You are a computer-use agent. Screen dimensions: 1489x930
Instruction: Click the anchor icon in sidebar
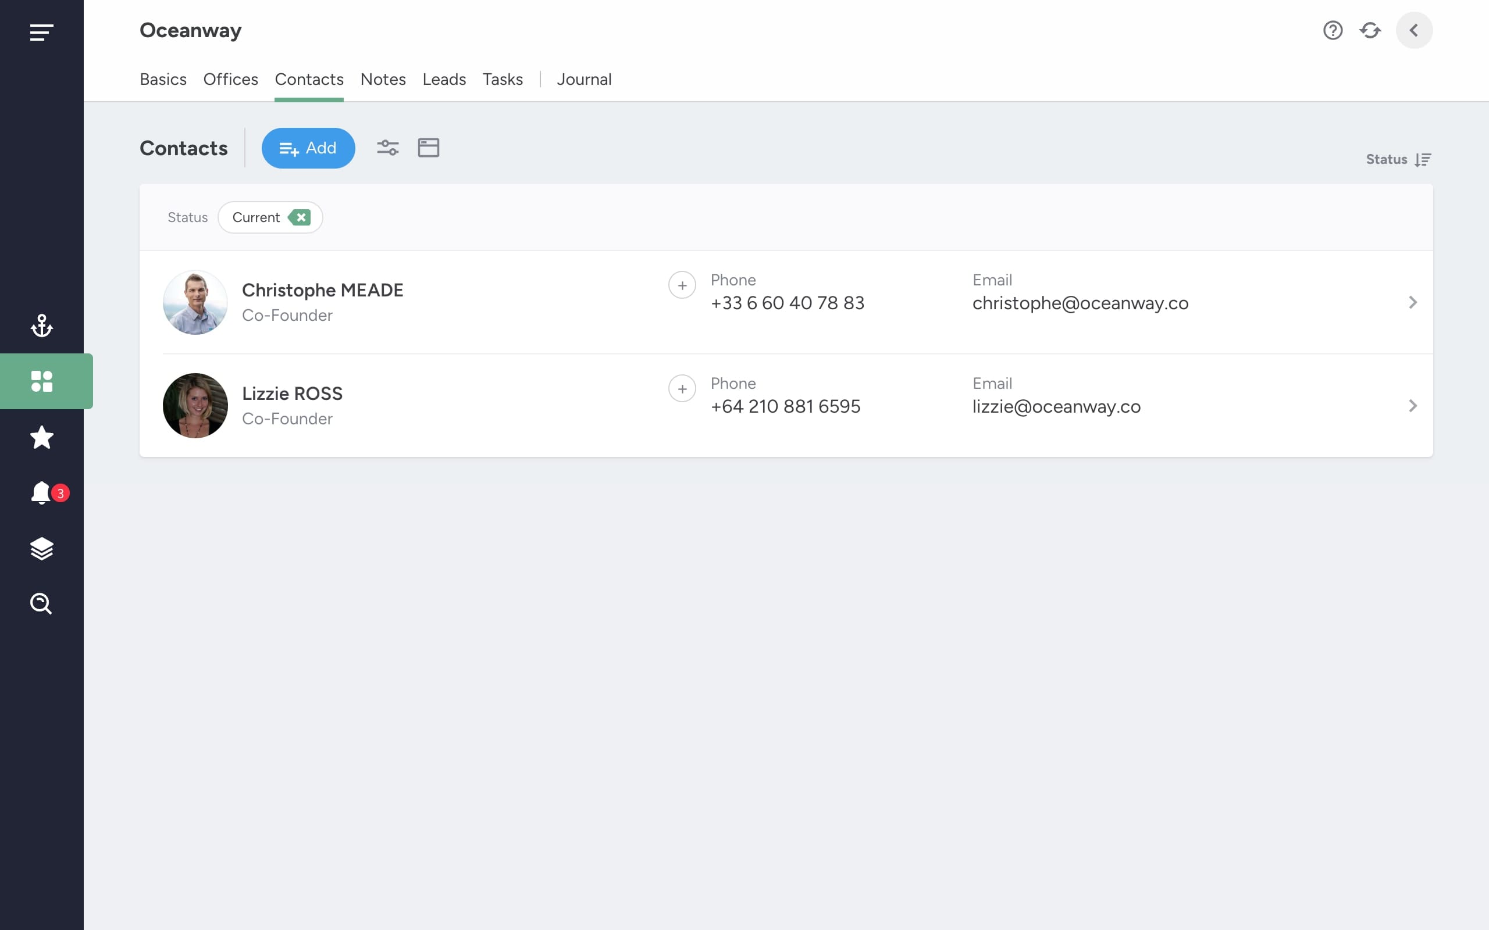pyautogui.click(x=41, y=325)
